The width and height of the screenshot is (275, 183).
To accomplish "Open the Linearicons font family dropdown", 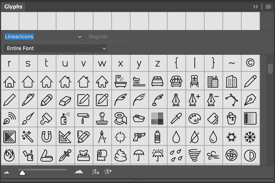I will coord(80,37).
